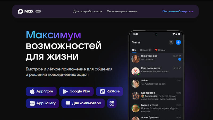This screenshot has width=213, height=120.
Task: Click the Google Play download button
Action: click(x=76, y=91)
